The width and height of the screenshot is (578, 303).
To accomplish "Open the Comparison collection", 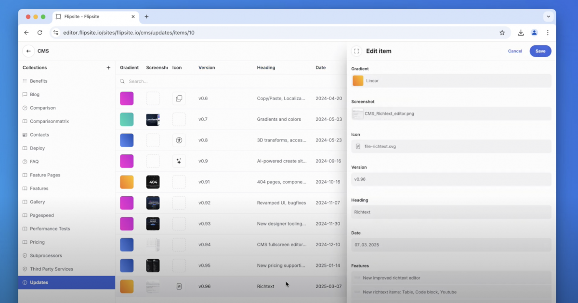I will tap(66, 108).
